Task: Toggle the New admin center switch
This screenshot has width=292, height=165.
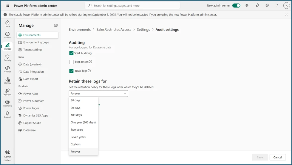Action: point(236,5)
